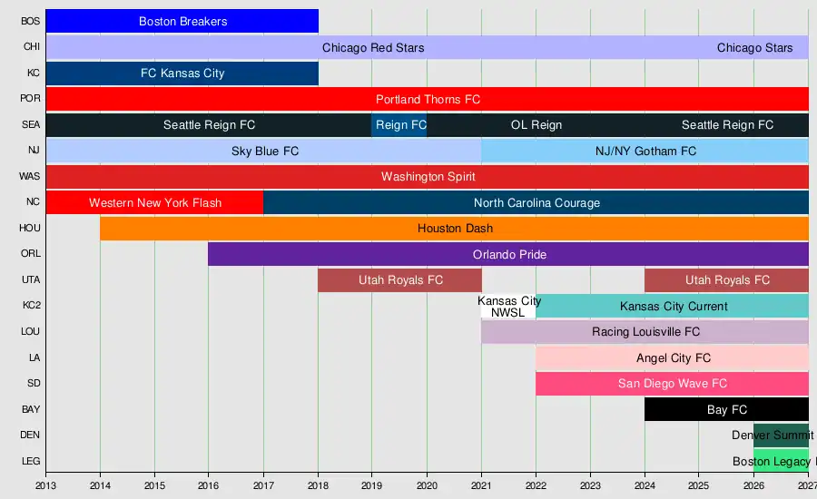The image size is (817, 499).
Task: Select the Reign FC segment
Action: [399, 125]
